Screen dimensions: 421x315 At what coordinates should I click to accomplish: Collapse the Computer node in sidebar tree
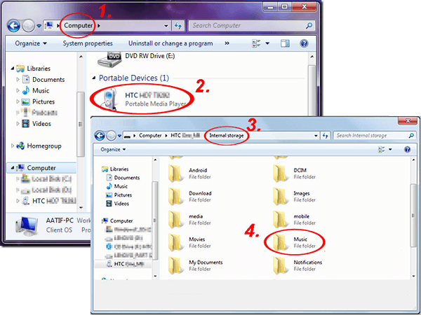click(x=13, y=168)
